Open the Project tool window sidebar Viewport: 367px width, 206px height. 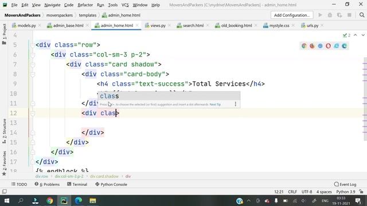tap(4, 34)
